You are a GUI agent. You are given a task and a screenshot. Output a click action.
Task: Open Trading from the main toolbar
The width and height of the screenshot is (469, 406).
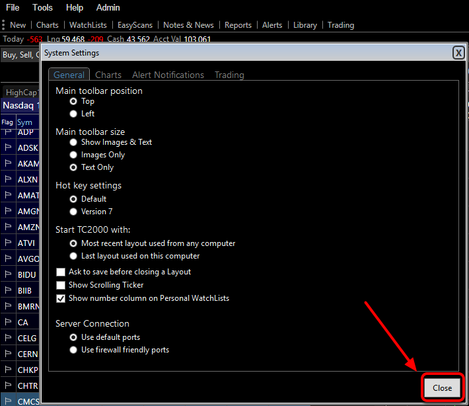(x=341, y=25)
